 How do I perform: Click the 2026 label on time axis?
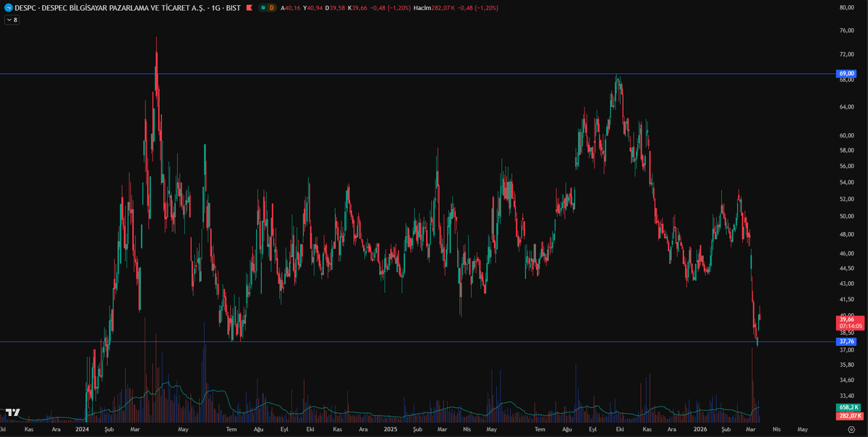click(699, 429)
